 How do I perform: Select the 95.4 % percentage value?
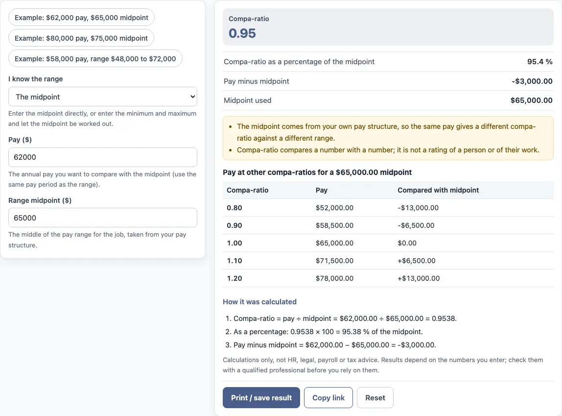coord(539,62)
